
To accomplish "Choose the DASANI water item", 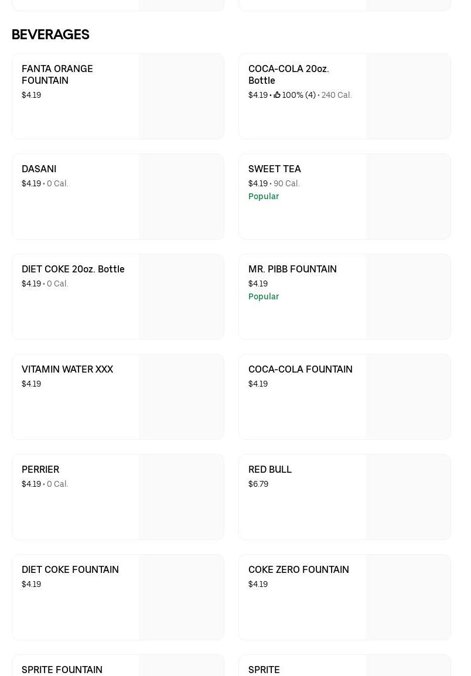I will pyautogui.click(x=39, y=169).
